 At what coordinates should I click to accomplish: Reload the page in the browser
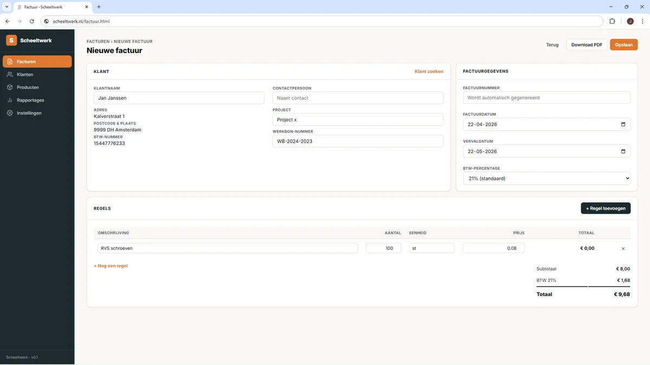(32, 21)
